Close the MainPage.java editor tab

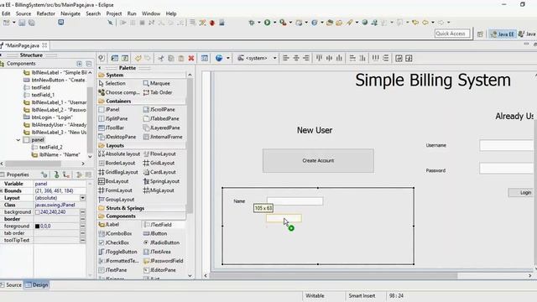pyautogui.click(x=44, y=45)
